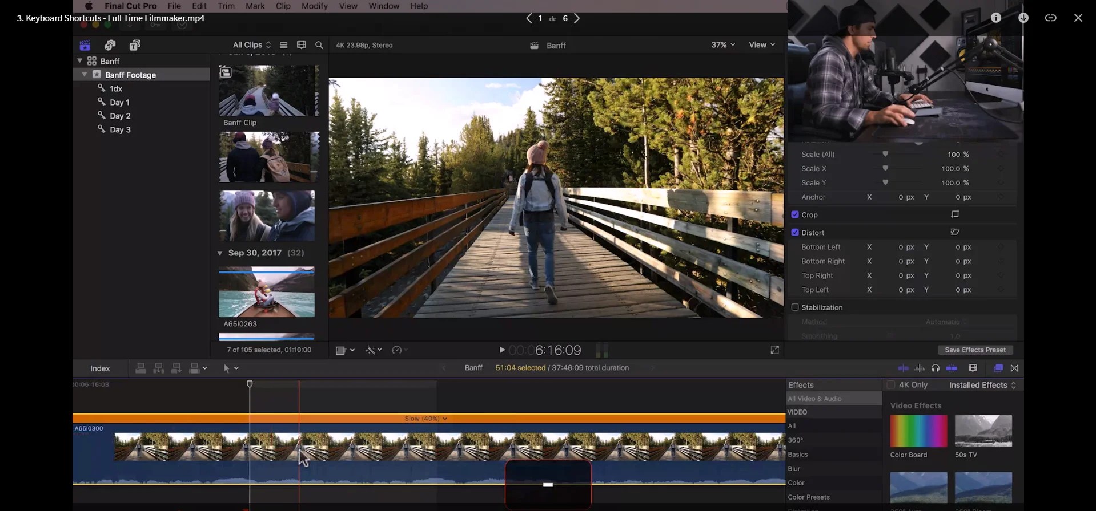Viewport: 1096px width, 511px height.
Task: Open the Titles and Generators sidebar icon
Action: click(x=135, y=45)
